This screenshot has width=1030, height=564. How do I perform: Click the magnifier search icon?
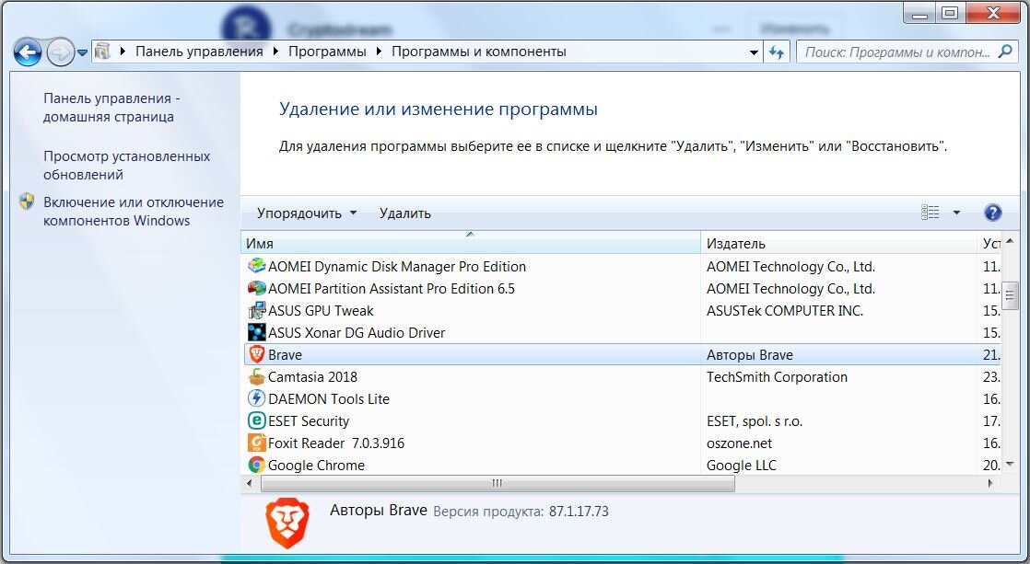point(1005,52)
